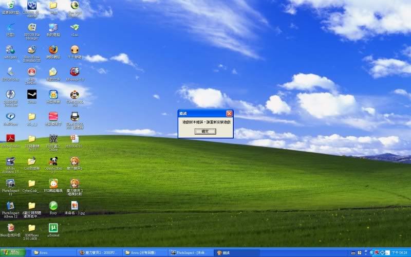Click the red K tray icon

[x=377, y=252]
